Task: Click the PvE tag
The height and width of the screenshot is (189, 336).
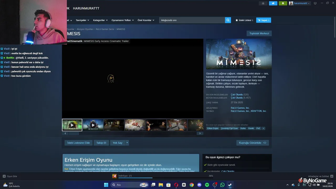Action: point(258,128)
